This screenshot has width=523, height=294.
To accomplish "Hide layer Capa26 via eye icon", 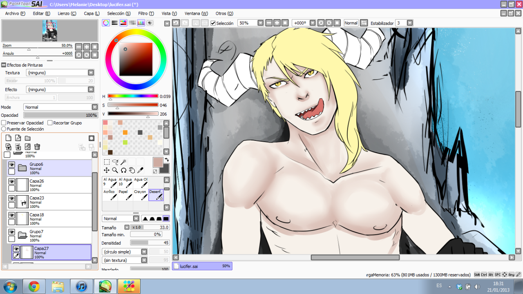I will pos(11,181).
